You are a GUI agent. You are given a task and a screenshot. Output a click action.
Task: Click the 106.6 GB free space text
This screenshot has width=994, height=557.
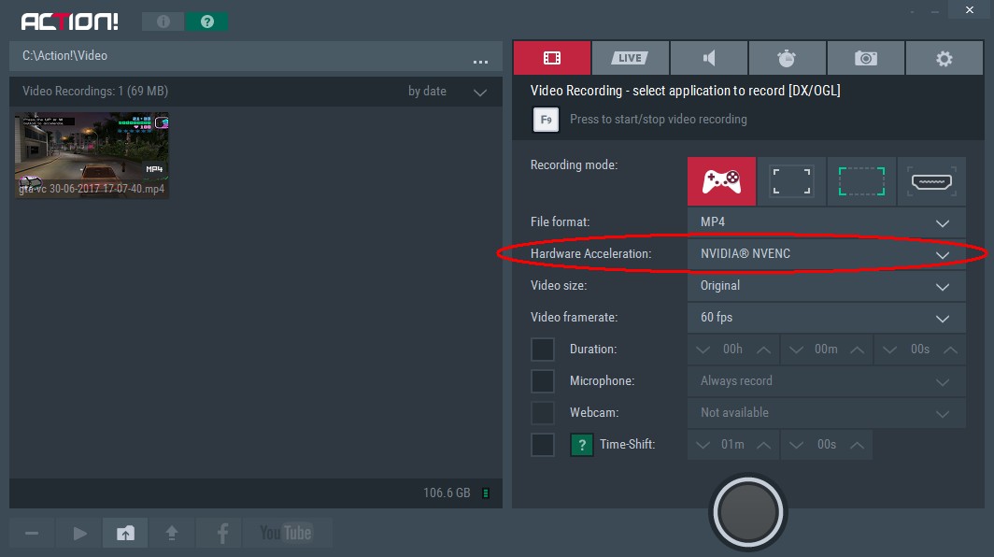pos(447,493)
